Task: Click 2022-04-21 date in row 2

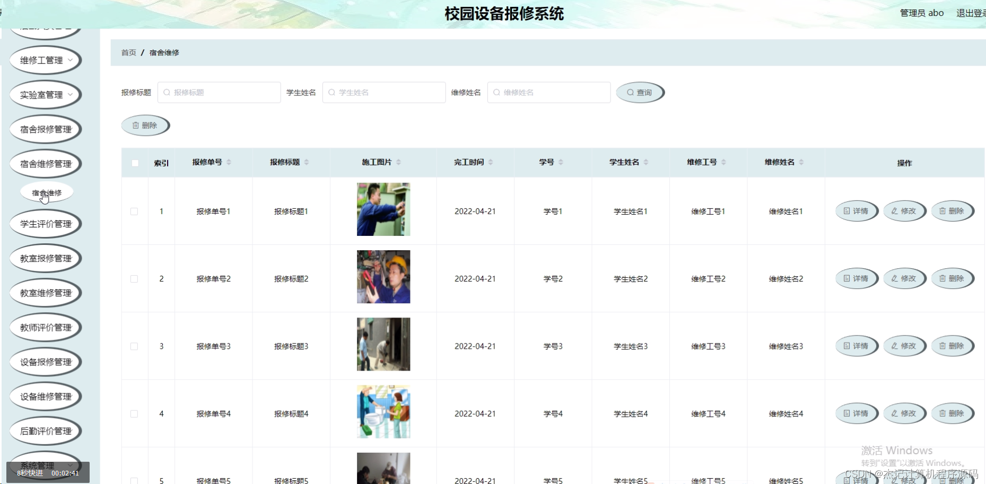Action: 475,279
